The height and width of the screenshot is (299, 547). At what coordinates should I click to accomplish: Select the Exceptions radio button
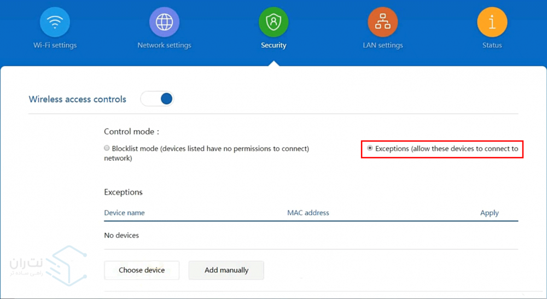(370, 148)
